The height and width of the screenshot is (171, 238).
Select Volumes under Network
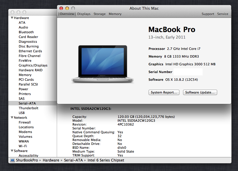26,137
